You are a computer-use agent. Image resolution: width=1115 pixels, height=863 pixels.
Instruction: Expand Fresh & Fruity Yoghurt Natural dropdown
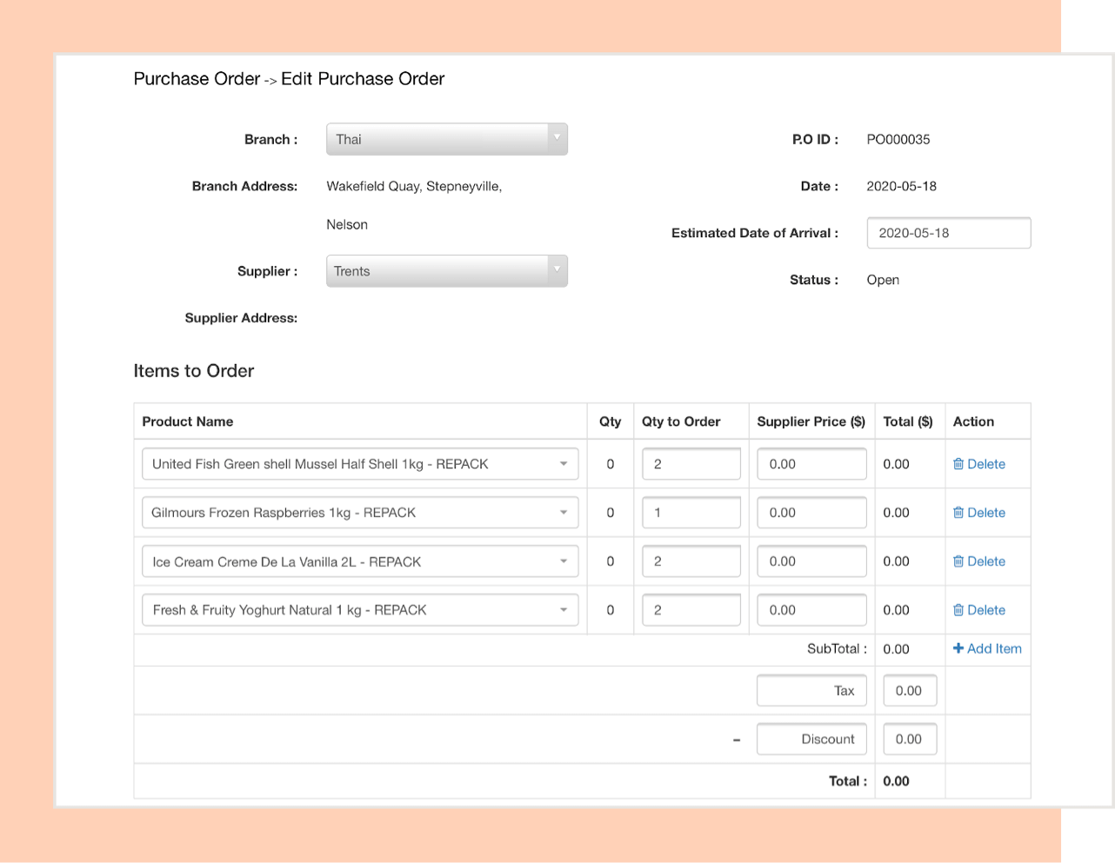361,610
